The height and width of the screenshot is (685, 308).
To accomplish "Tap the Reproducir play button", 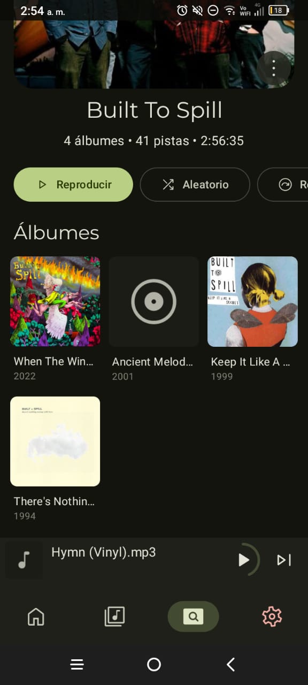I will (x=73, y=185).
